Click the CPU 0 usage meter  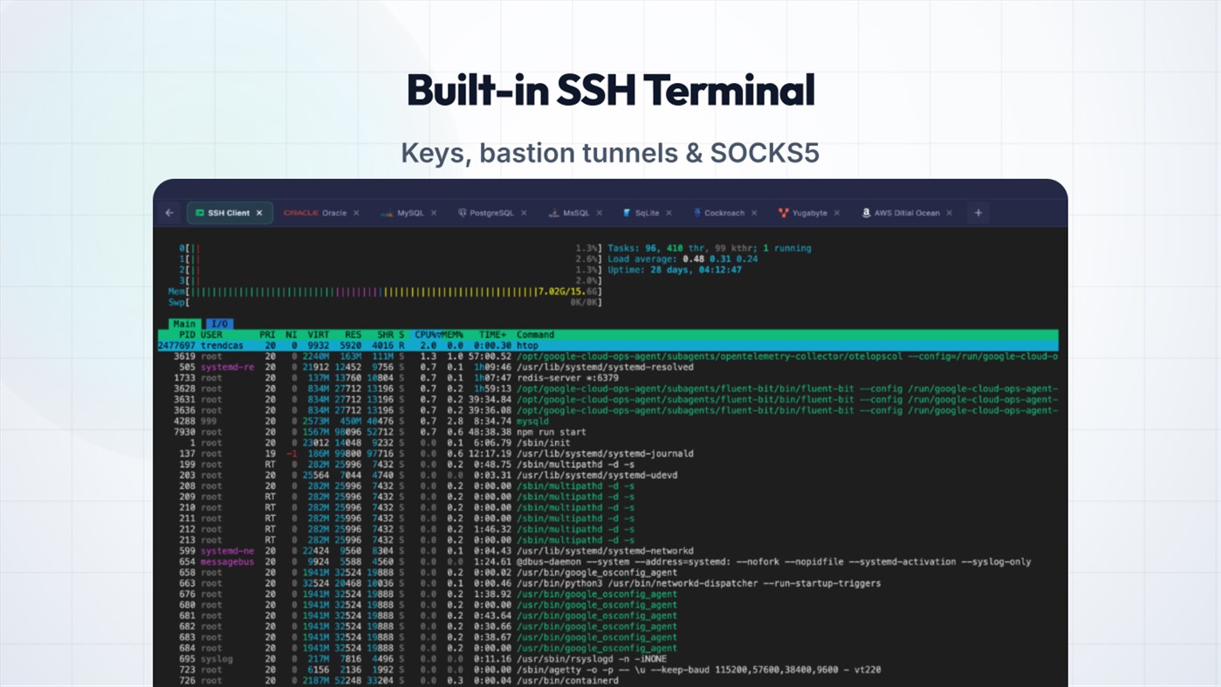(391, 248)
